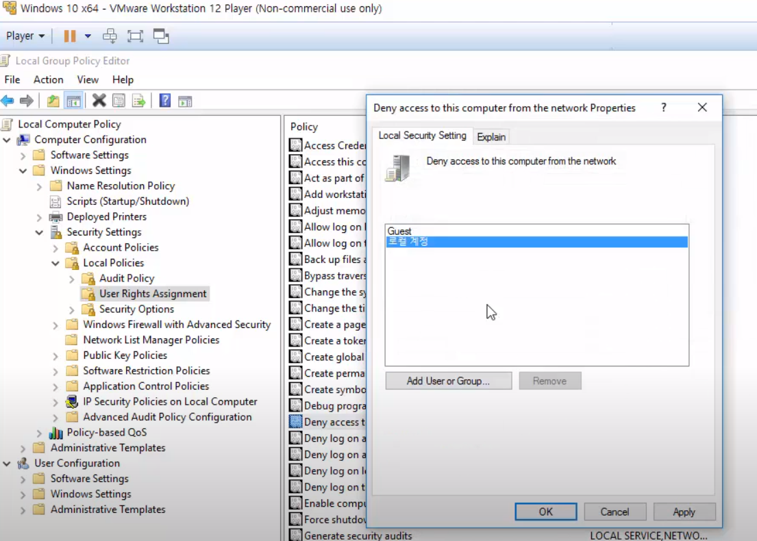Click the Policy-based QoS chart icon
This screenshot has width=757, height=541.
coord(56,432)
